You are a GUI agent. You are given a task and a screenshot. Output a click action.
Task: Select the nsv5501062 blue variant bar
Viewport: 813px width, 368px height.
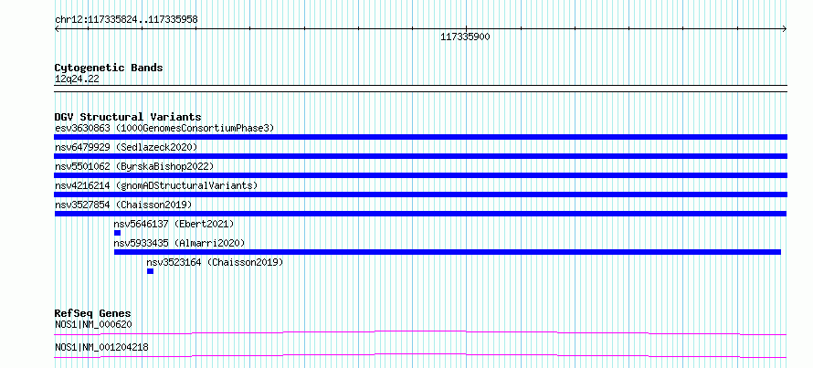pos(420,175)
